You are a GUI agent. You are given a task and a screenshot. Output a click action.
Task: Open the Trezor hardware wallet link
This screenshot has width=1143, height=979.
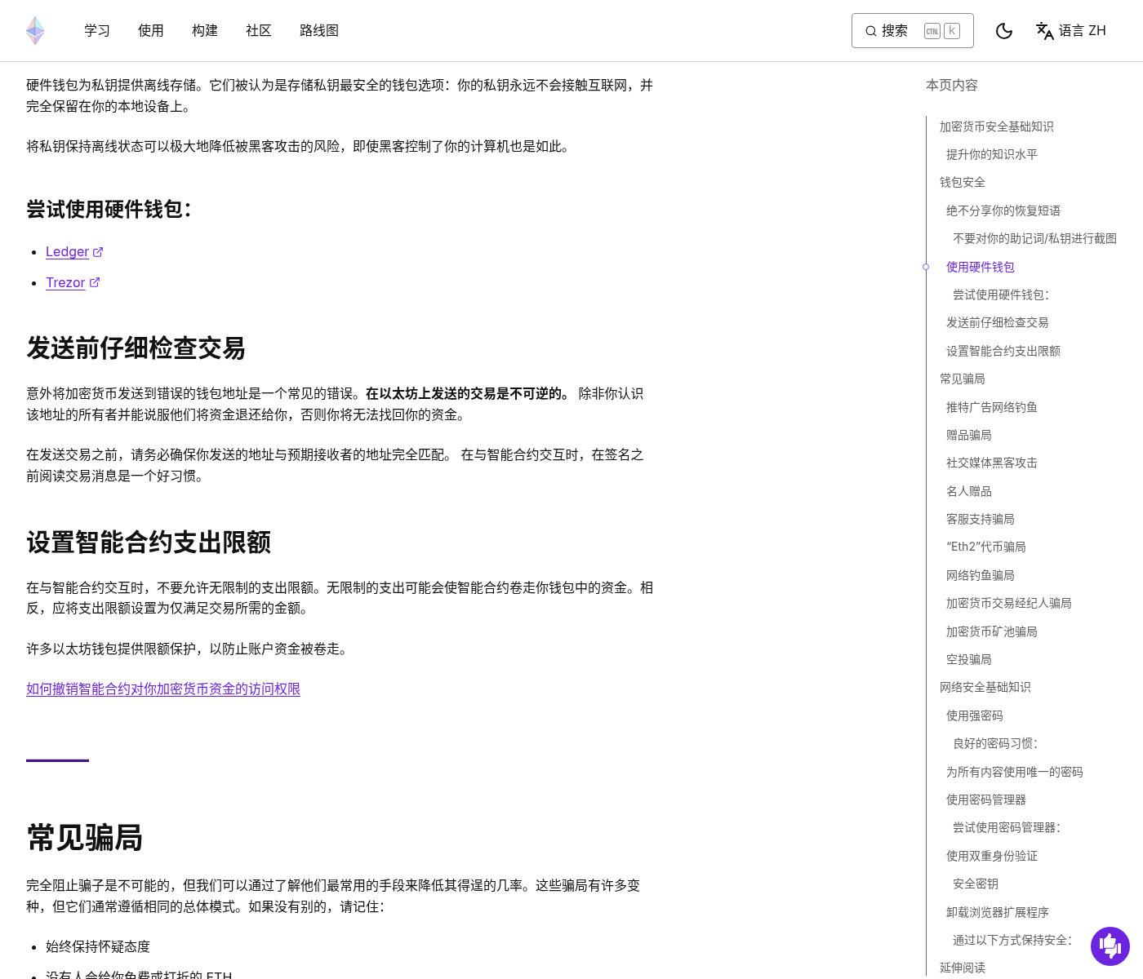tap(73, 282)
